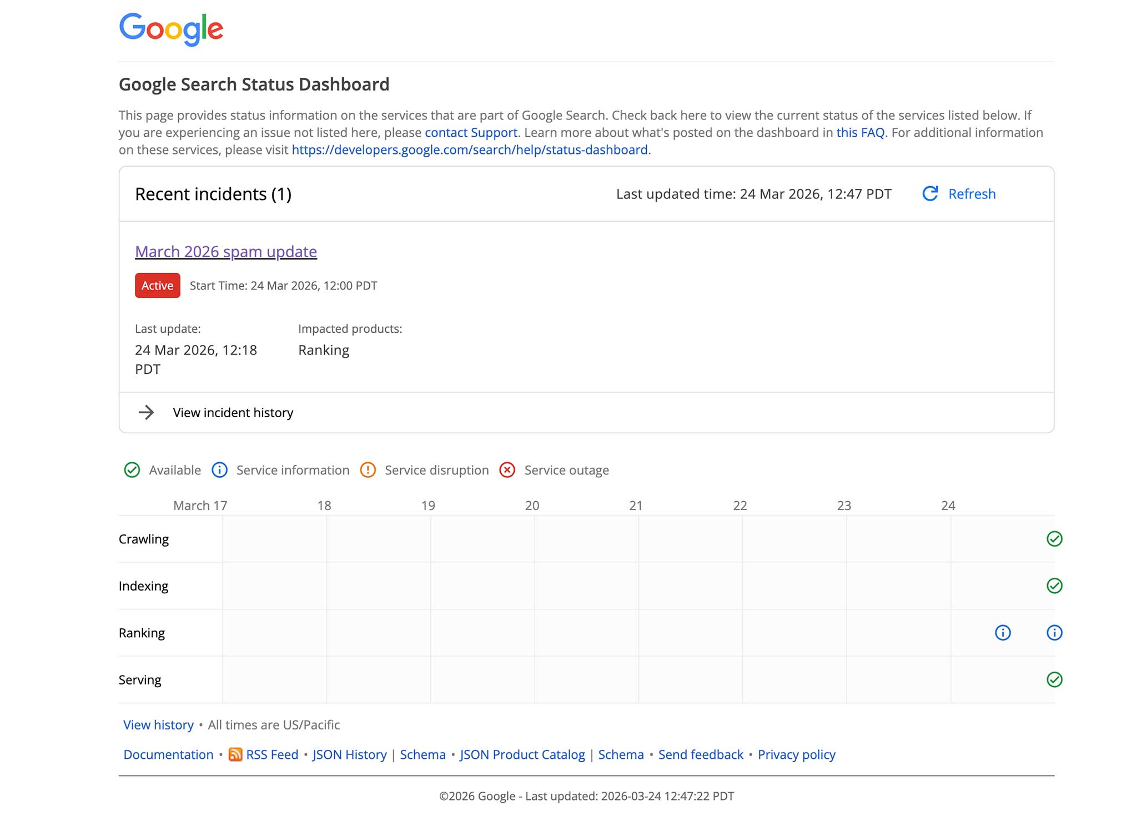The height and width of the screenshot is (840, 1137).
Task: Open the 'this FAQ' link
Action: pyautogui.click(x=860, y=133)
